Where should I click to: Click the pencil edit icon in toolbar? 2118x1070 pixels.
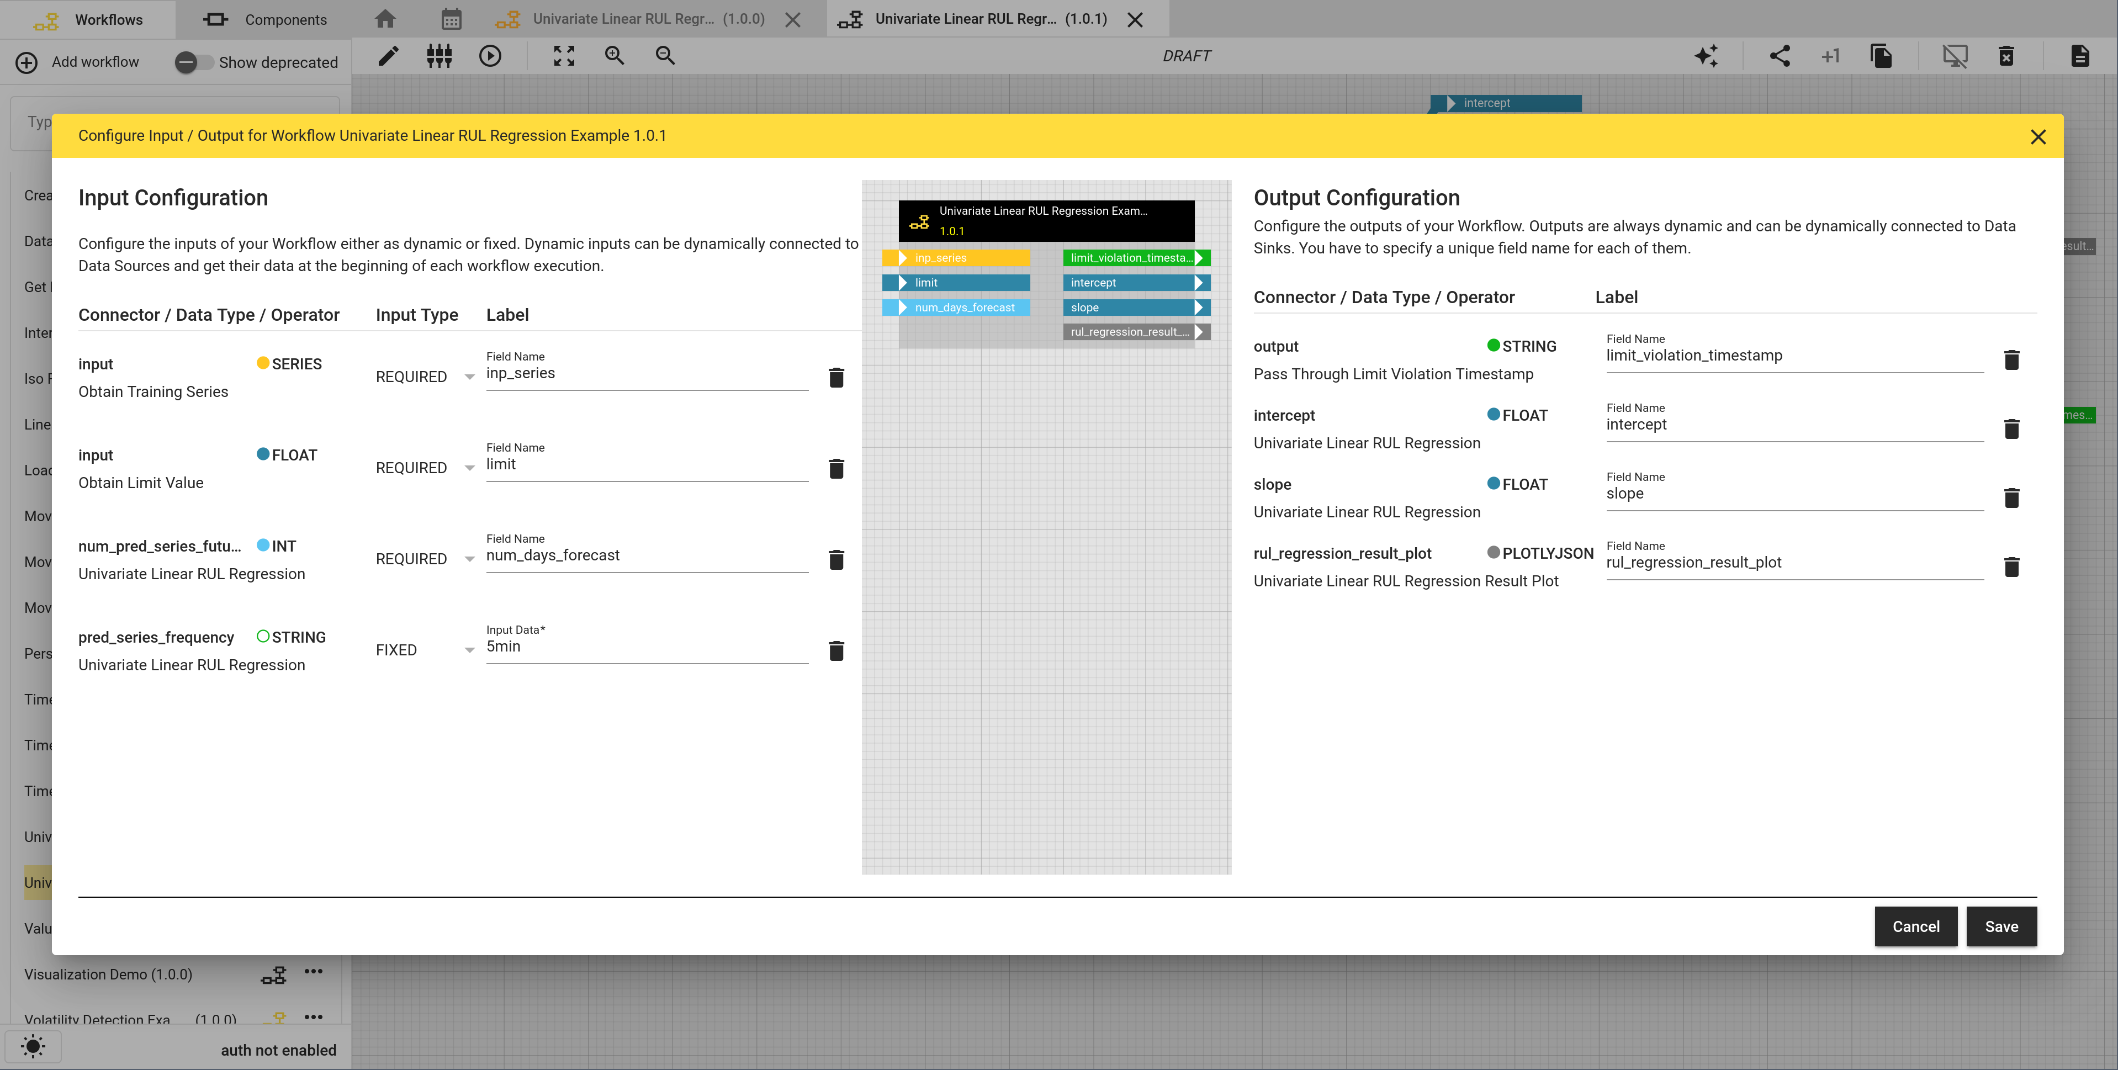click(388, 56)
